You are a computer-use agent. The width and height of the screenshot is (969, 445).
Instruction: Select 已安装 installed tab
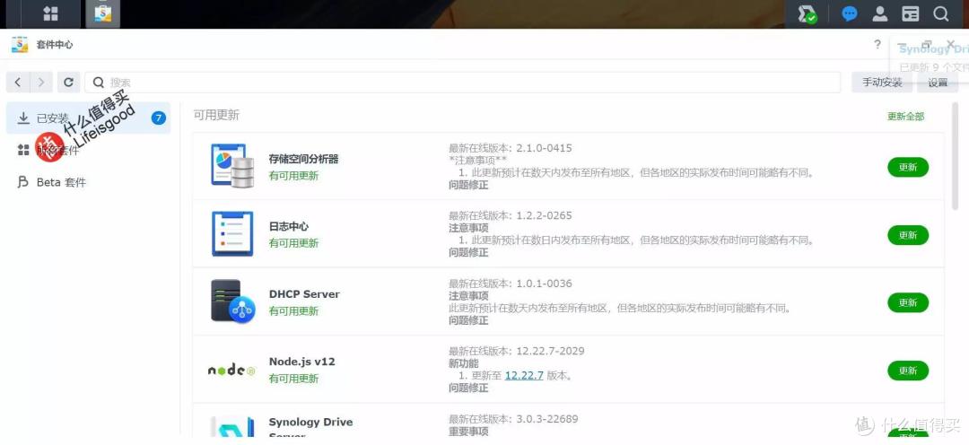click(88, 118)
